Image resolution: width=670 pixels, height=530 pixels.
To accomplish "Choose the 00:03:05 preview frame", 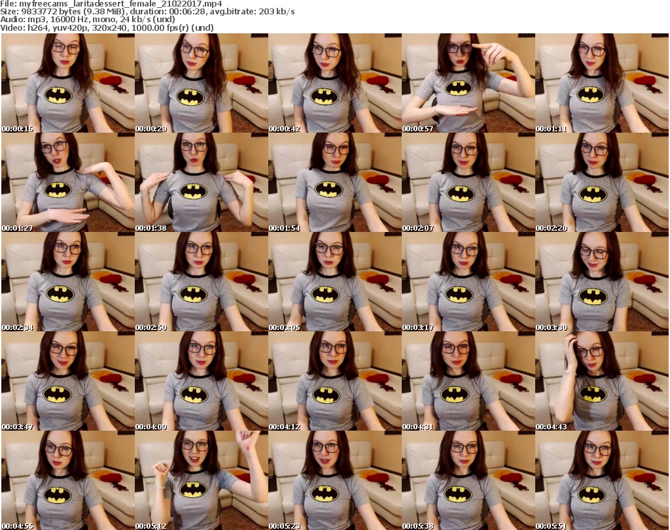I will click(334, 282).
